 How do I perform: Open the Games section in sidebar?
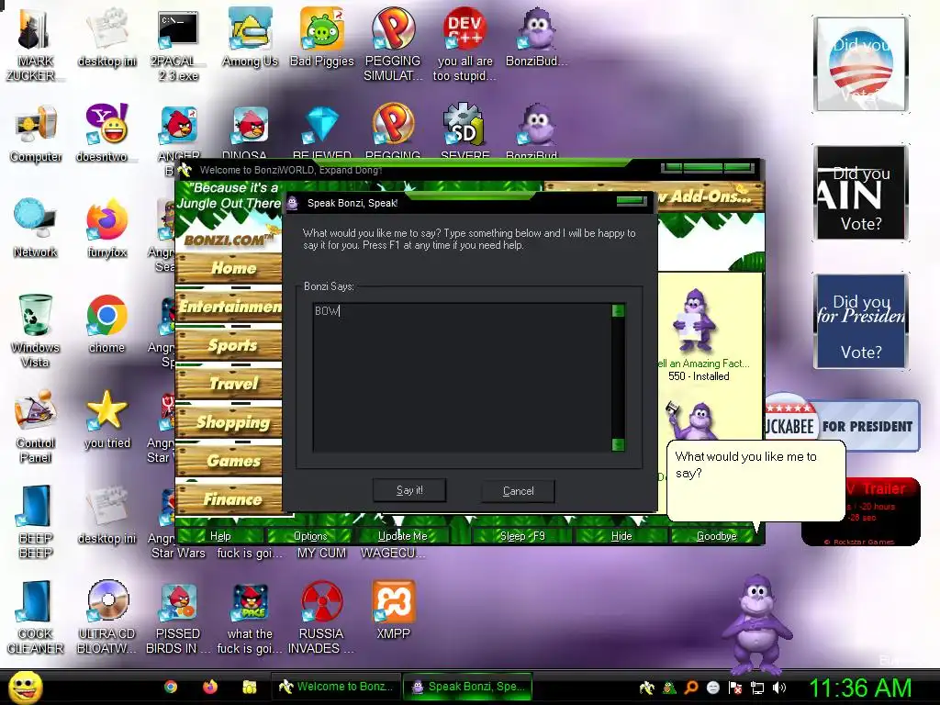[229, 461]
